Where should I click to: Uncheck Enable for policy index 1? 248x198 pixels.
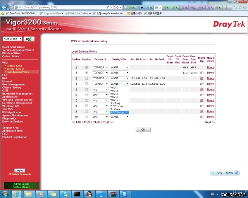tap(86, 67)
